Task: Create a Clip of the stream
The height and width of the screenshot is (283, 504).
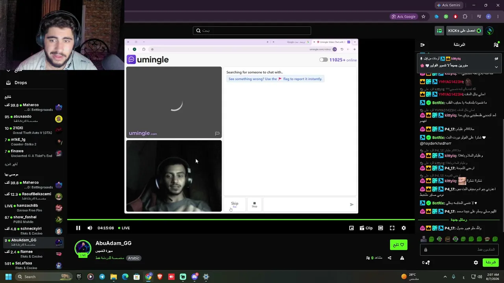Action: 366,228
